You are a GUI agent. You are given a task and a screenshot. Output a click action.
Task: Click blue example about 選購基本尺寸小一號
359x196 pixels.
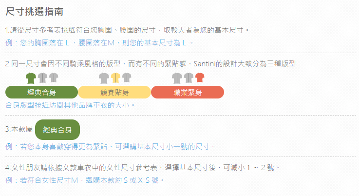[111, 146]
